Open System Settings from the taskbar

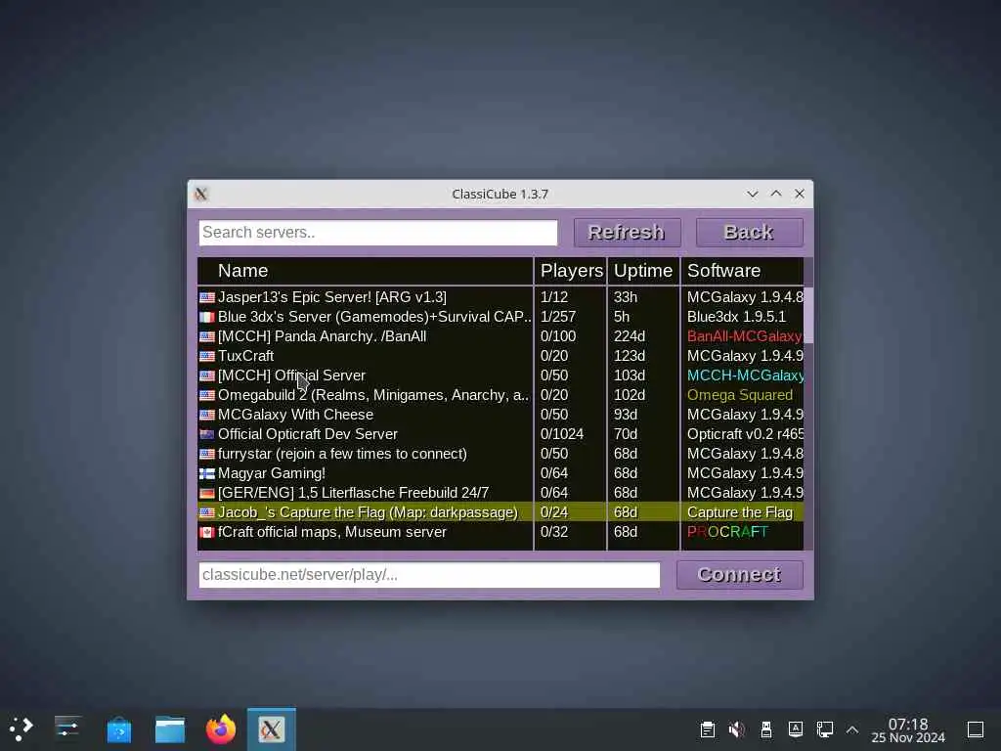67,729
